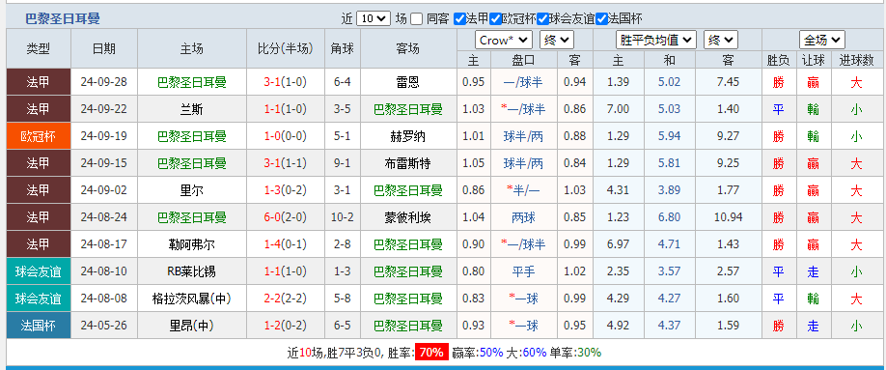Click the 欧冠杯 type label on 24-09-19 row
Image resolution: width=886 pixels, height=370 pixels.
(x=39, y=136)
